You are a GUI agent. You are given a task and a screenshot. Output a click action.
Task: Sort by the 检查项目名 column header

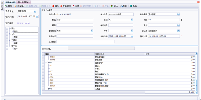[x=120, y=54]
